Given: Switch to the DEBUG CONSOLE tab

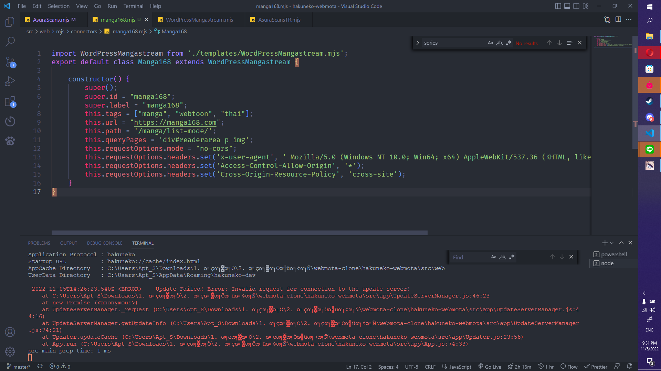Looking at the screenshot, I should (x=104, y=243).
